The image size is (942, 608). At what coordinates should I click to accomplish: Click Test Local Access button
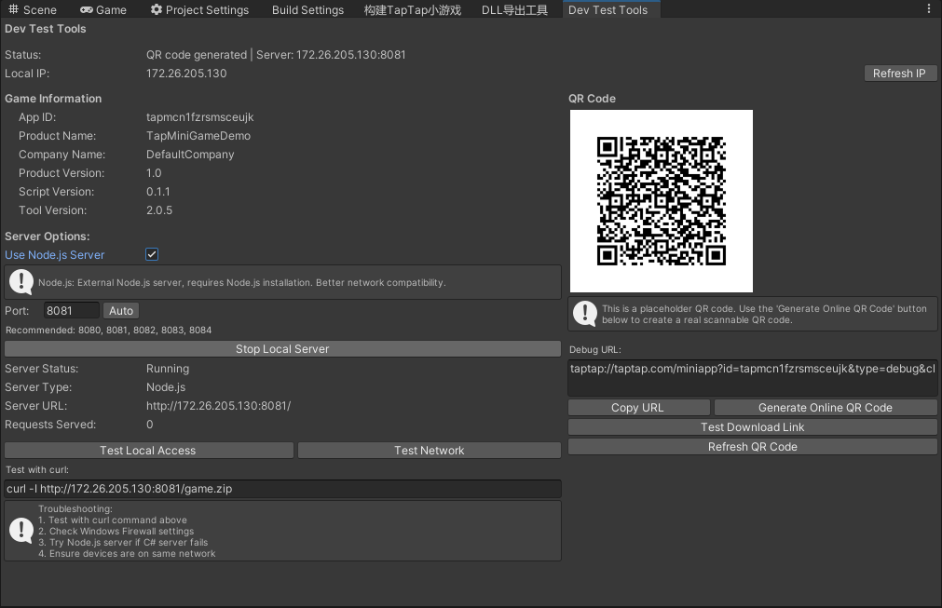coord(148,450)
